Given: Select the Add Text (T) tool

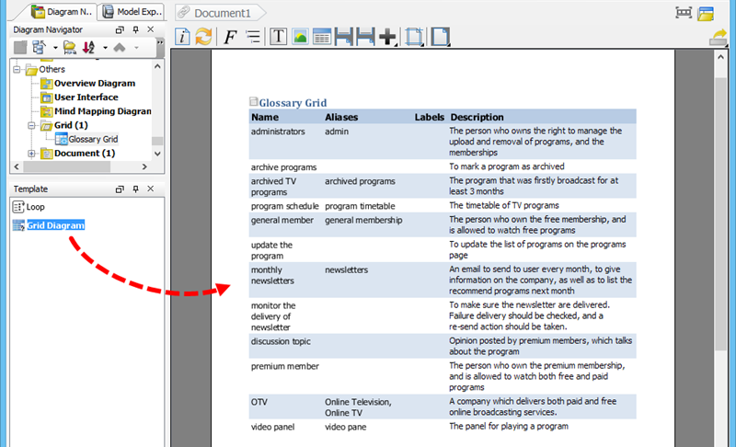Looking at the screenshot, I should [279, 37].
